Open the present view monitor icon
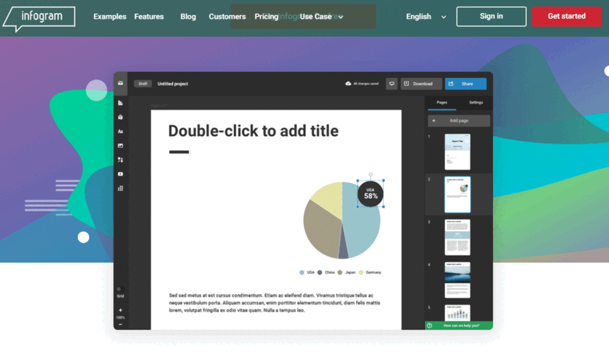609x357 pixels. [x=391, y=84]
